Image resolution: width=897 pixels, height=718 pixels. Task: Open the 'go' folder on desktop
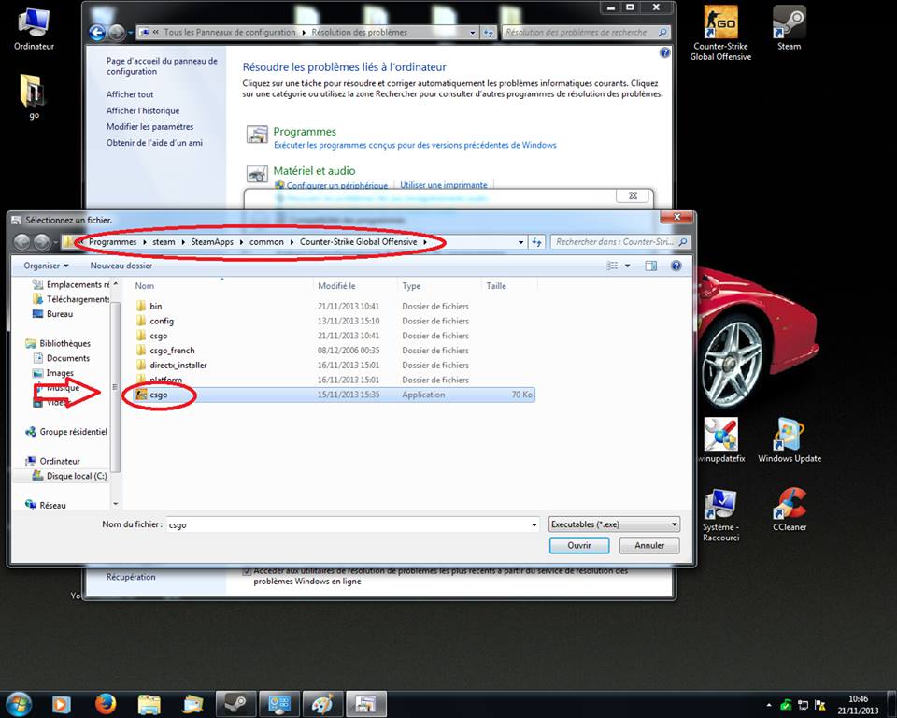tap(34, 97)
